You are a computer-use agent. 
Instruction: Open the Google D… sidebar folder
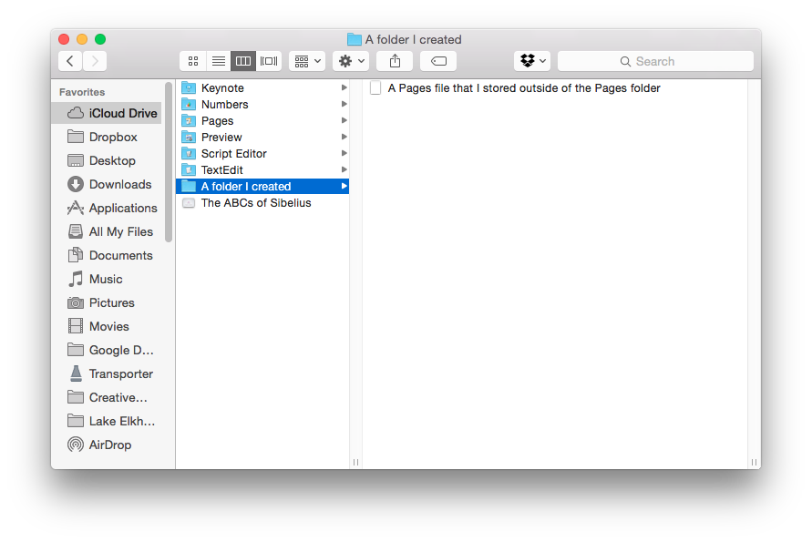107,350
